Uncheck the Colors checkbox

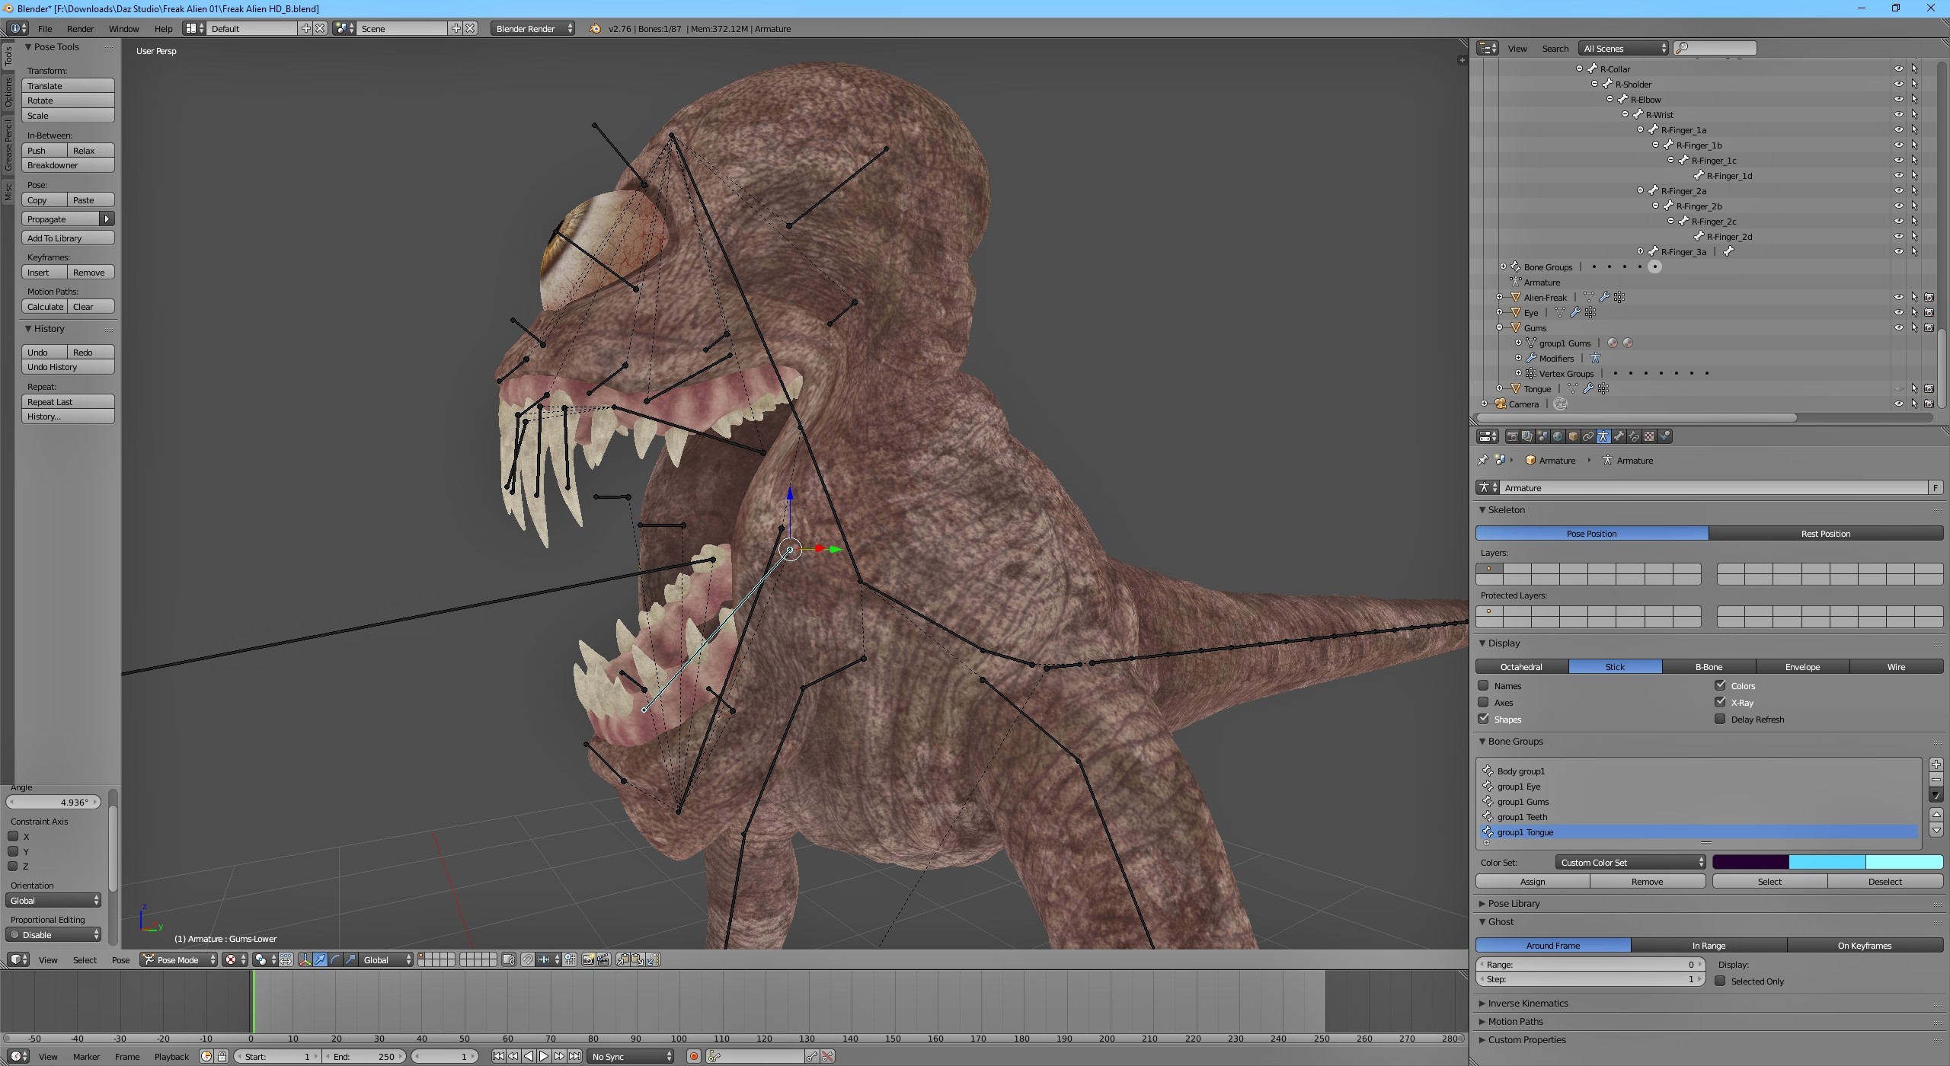[1720, 685]
